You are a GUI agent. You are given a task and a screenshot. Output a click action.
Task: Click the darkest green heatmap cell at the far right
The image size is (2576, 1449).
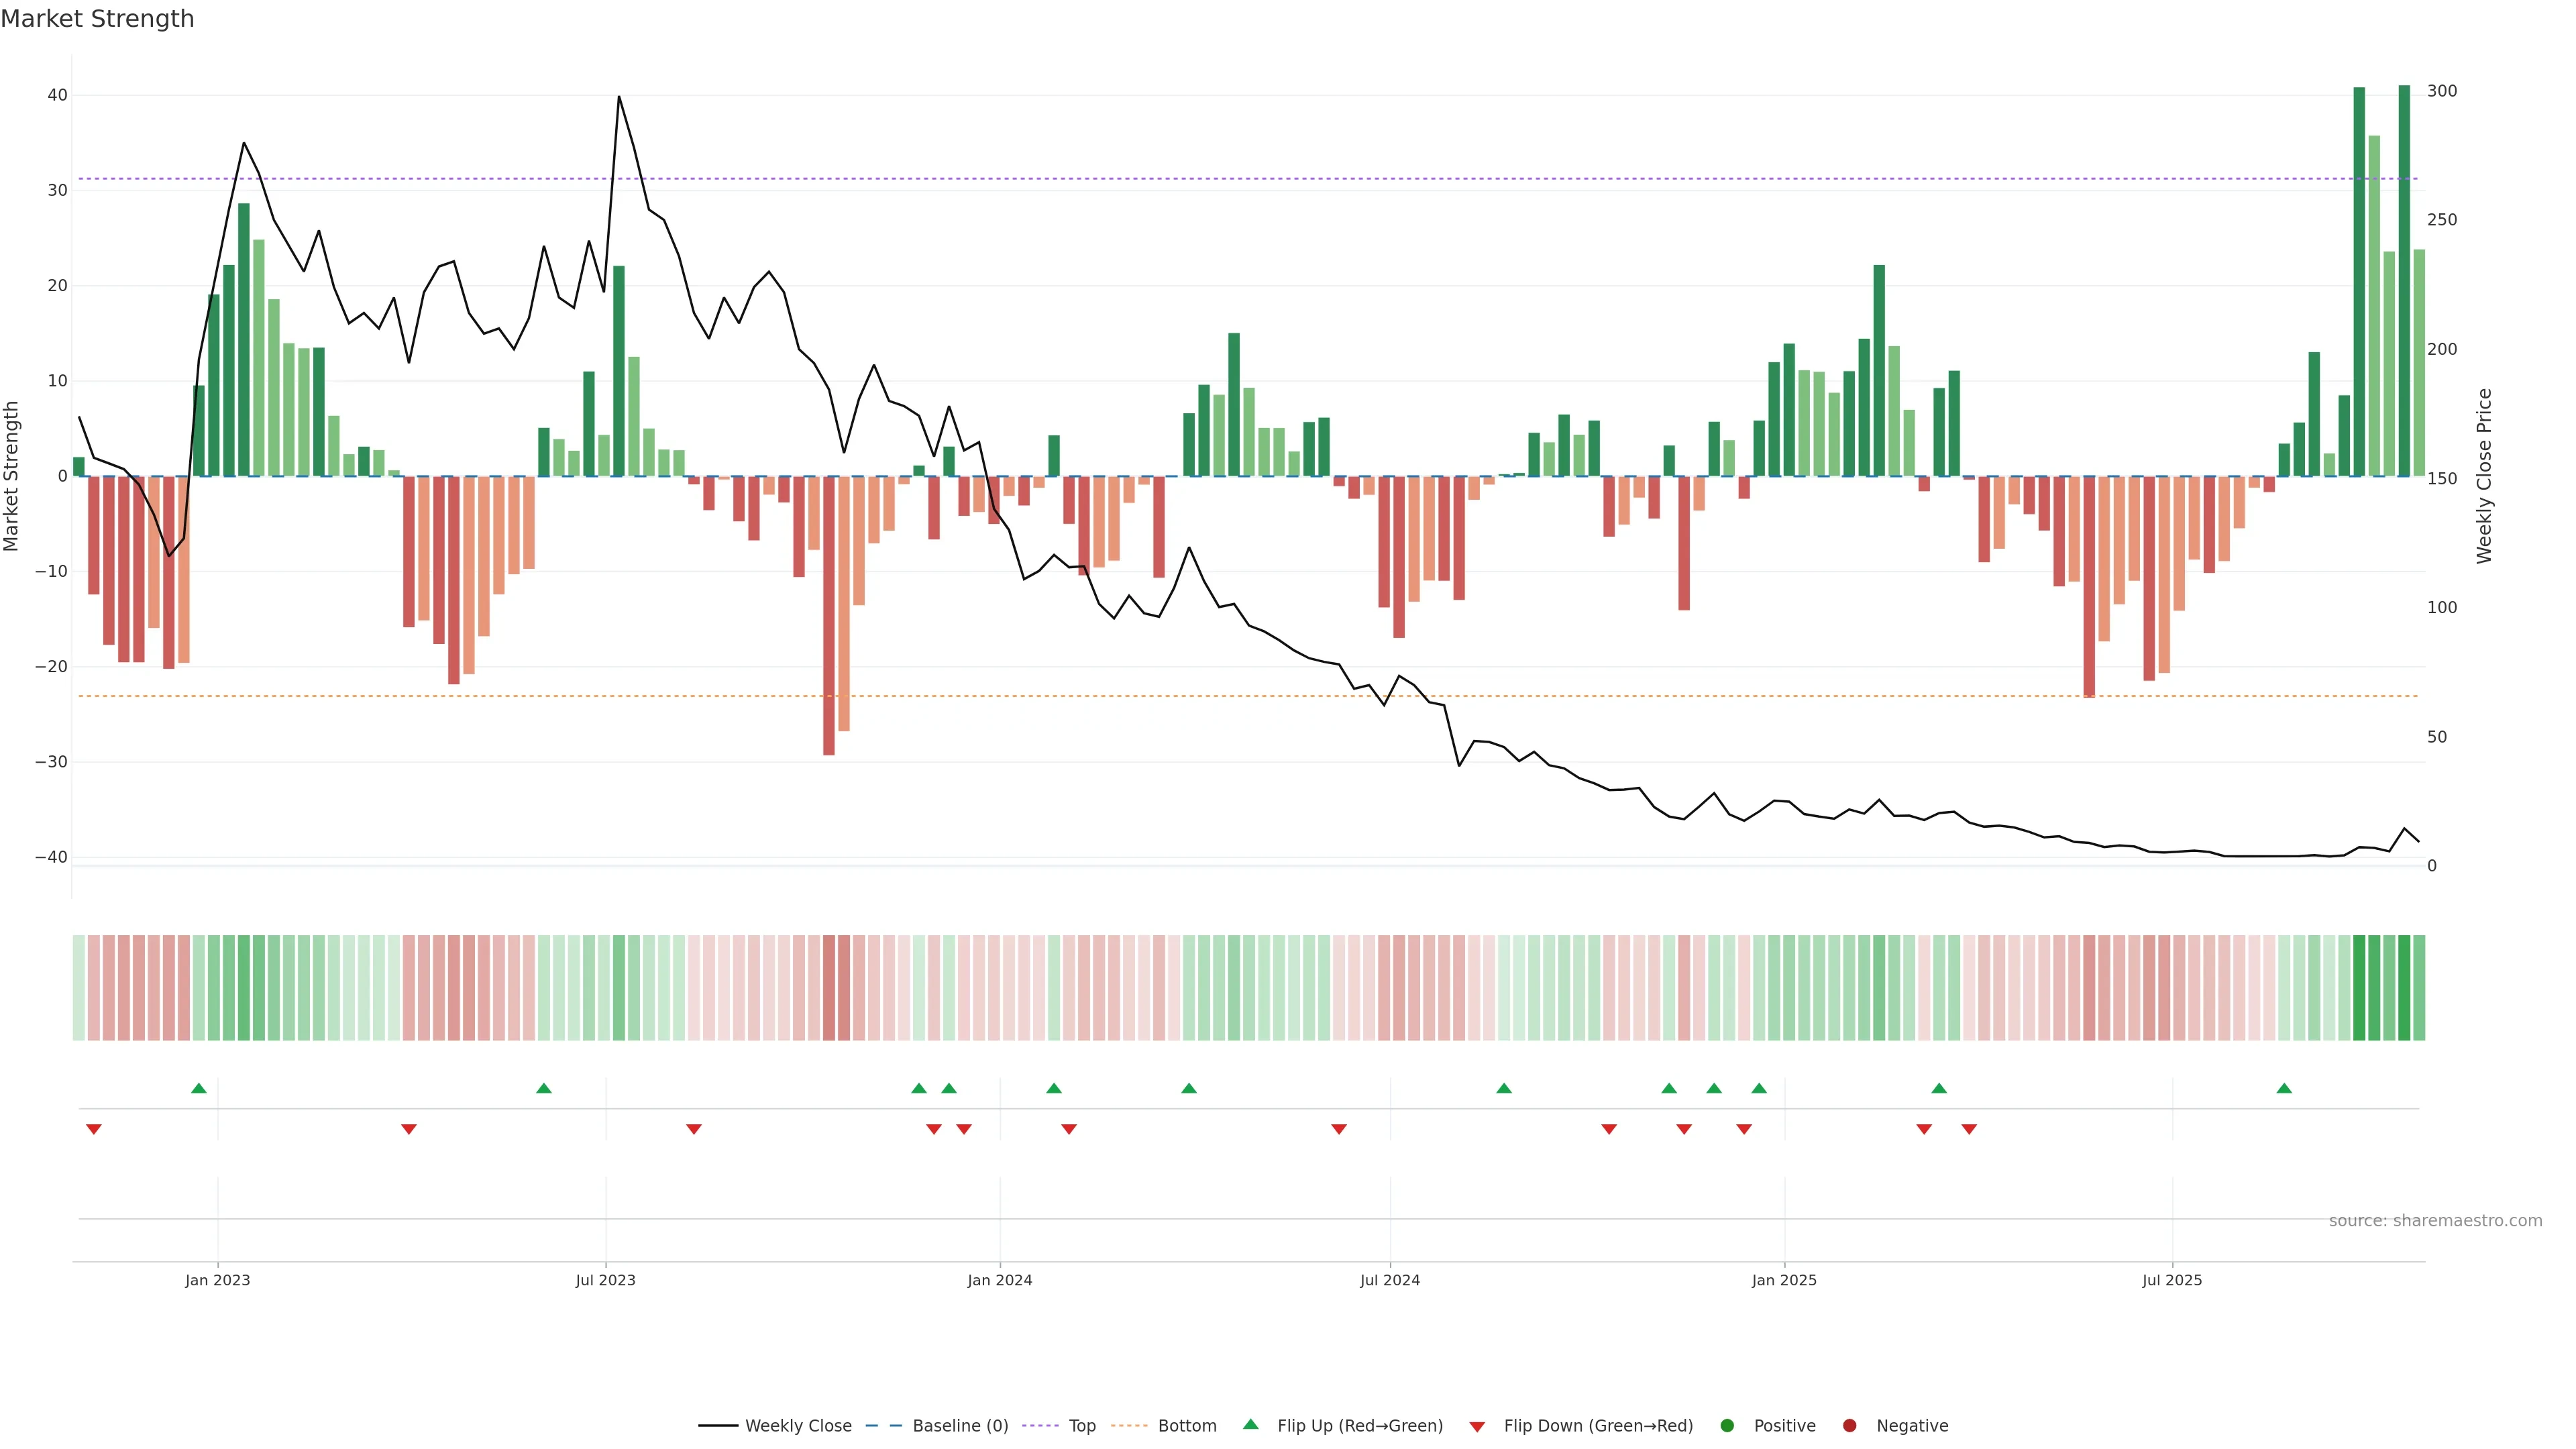[2404, 988]
